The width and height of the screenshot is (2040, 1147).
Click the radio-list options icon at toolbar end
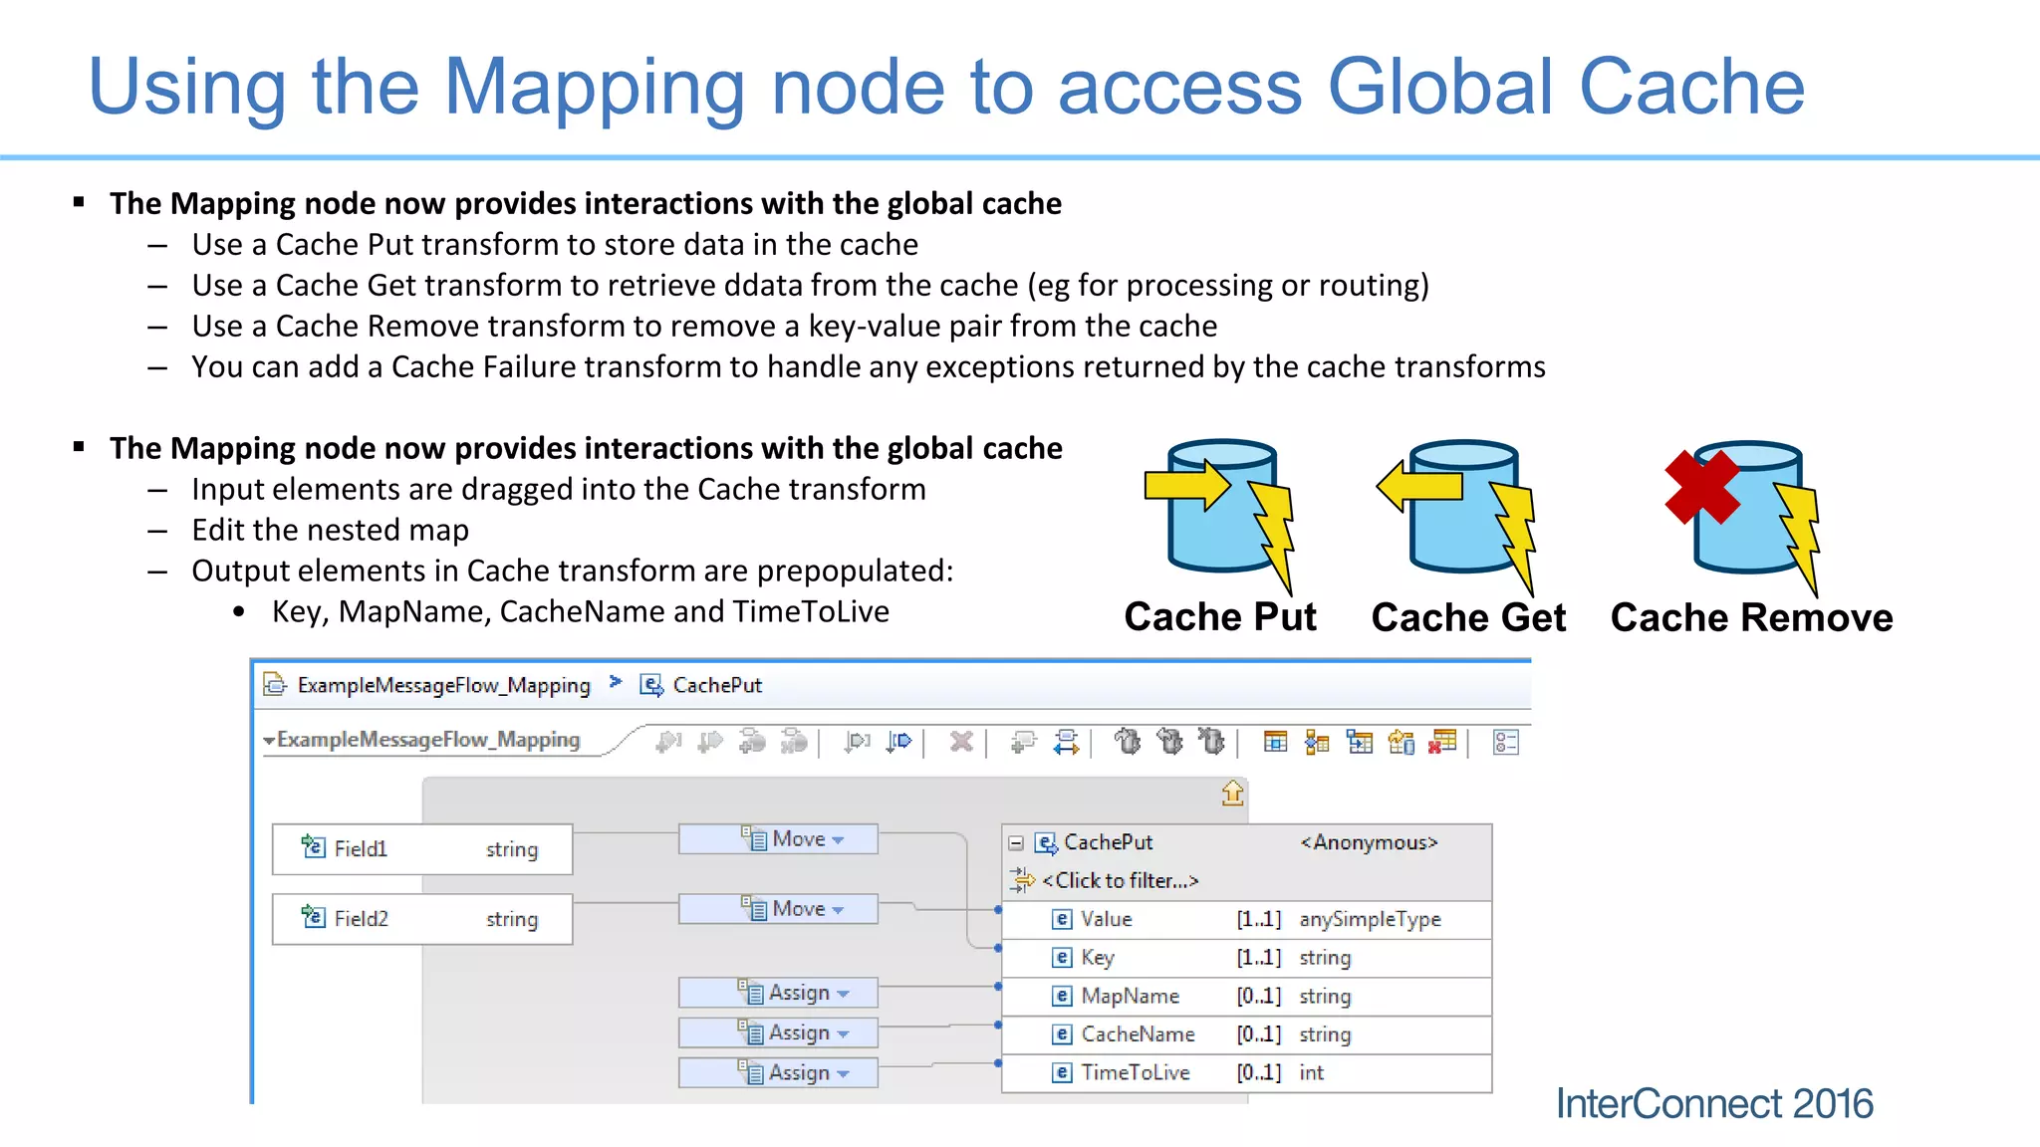(x=1506, y=742)
